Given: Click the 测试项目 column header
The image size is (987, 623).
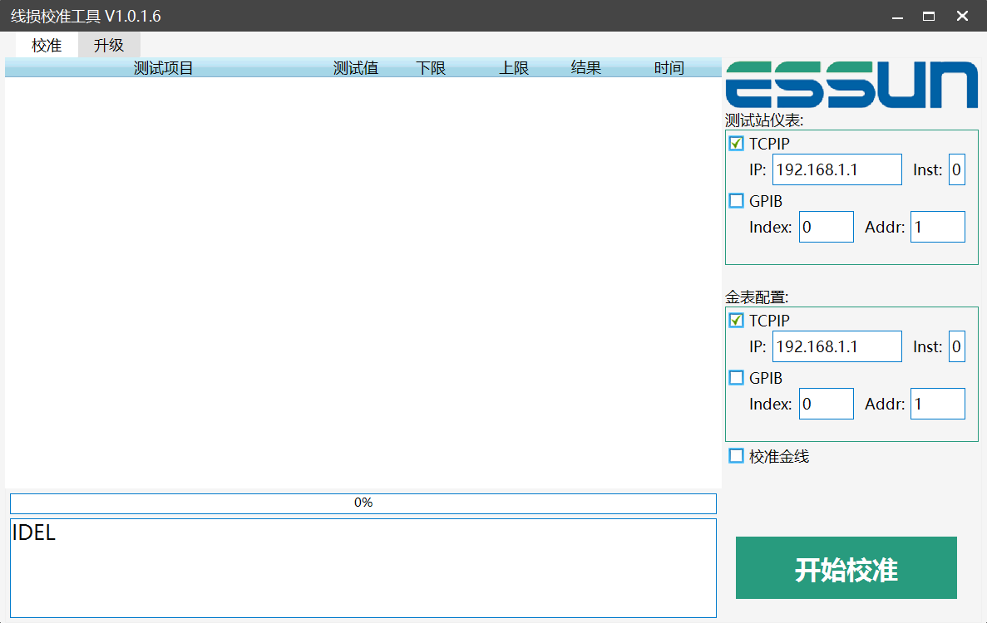Looking at the screenshot, I should point(164,68).
